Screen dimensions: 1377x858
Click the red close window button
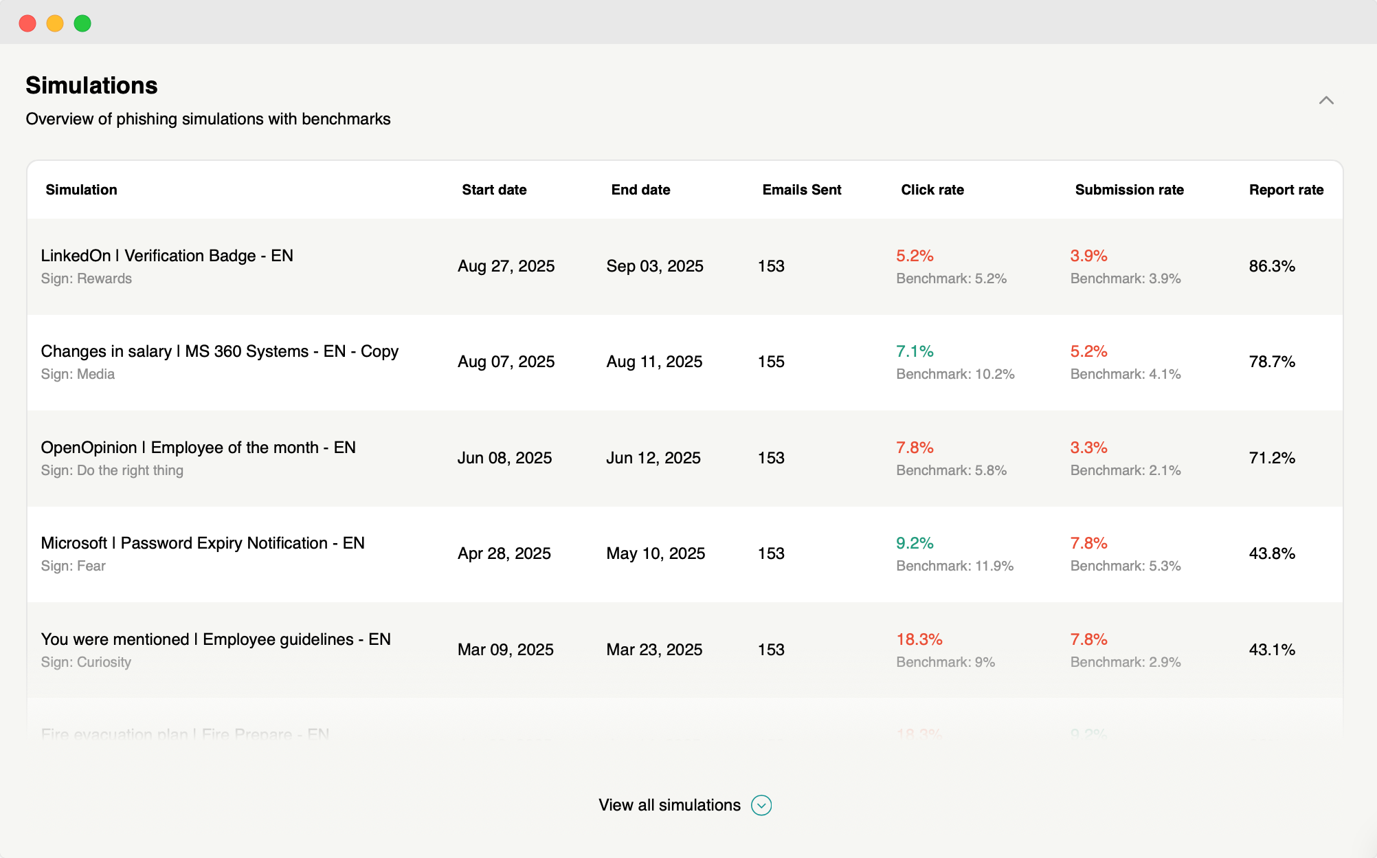27,23
